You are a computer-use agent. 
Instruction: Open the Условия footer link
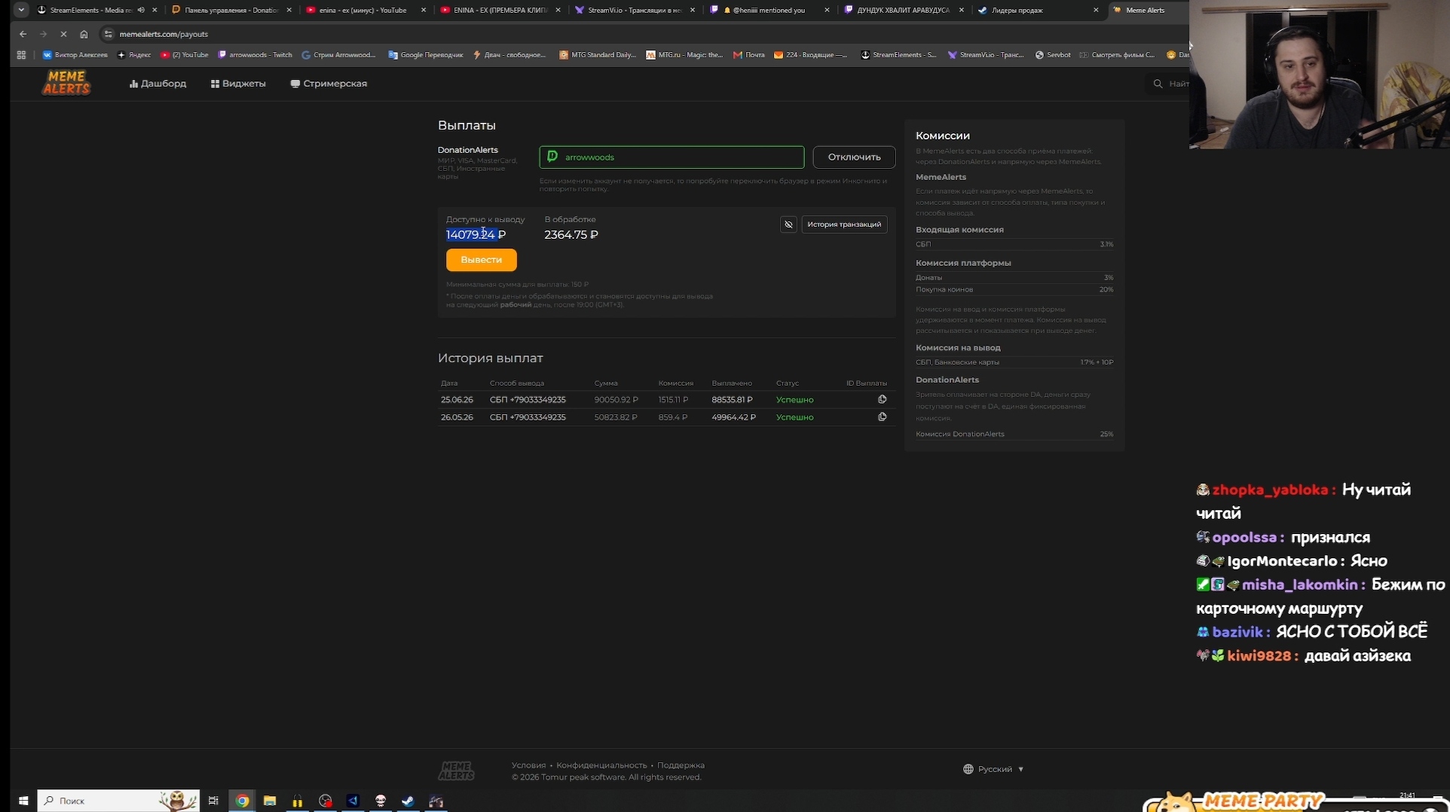point(528,765)
